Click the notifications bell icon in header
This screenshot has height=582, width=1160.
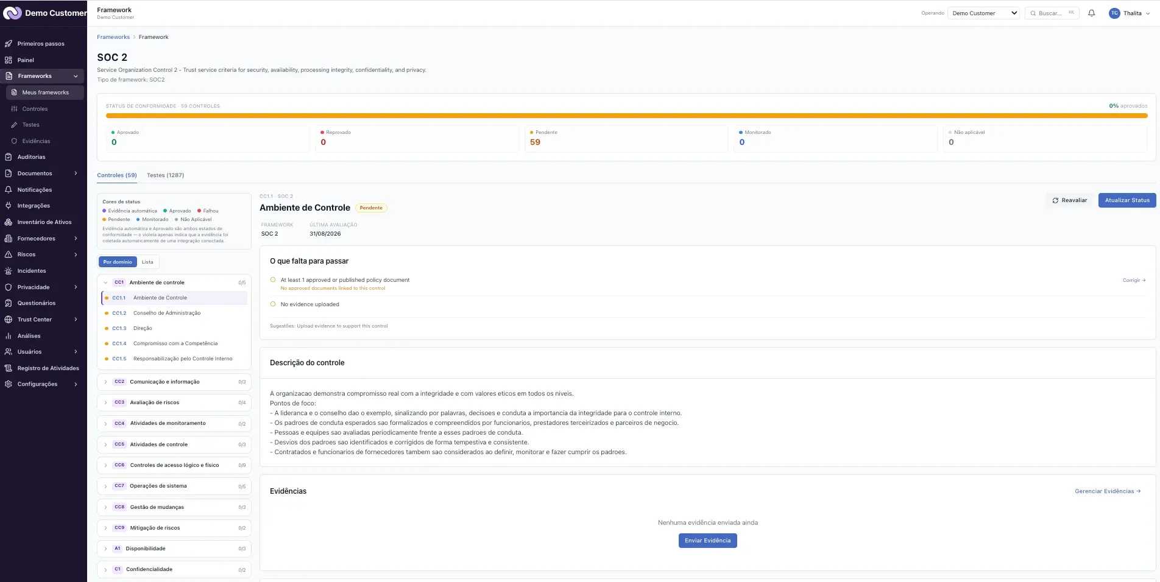pos(1091,13)
